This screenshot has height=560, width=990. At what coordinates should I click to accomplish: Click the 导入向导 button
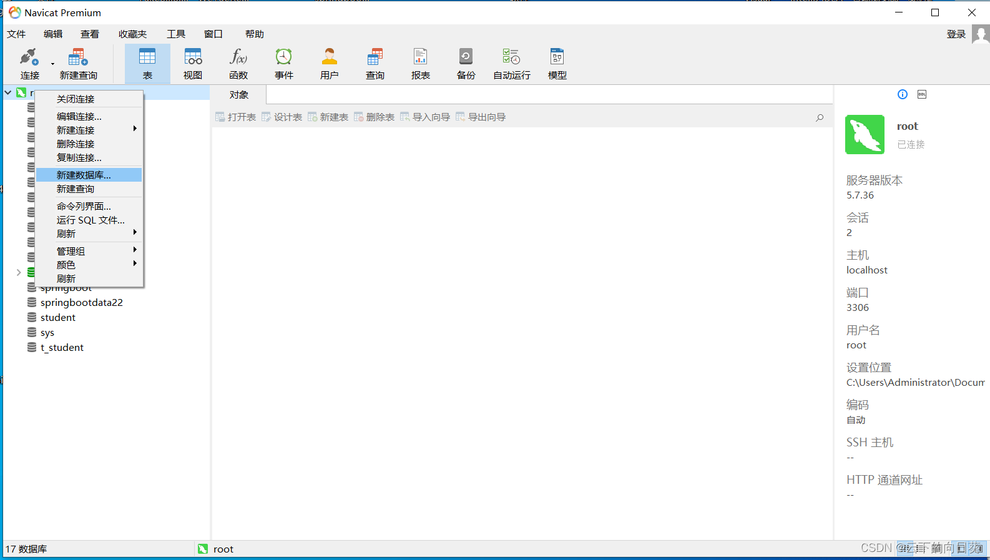pyautogui.click(x=425, y=117)
